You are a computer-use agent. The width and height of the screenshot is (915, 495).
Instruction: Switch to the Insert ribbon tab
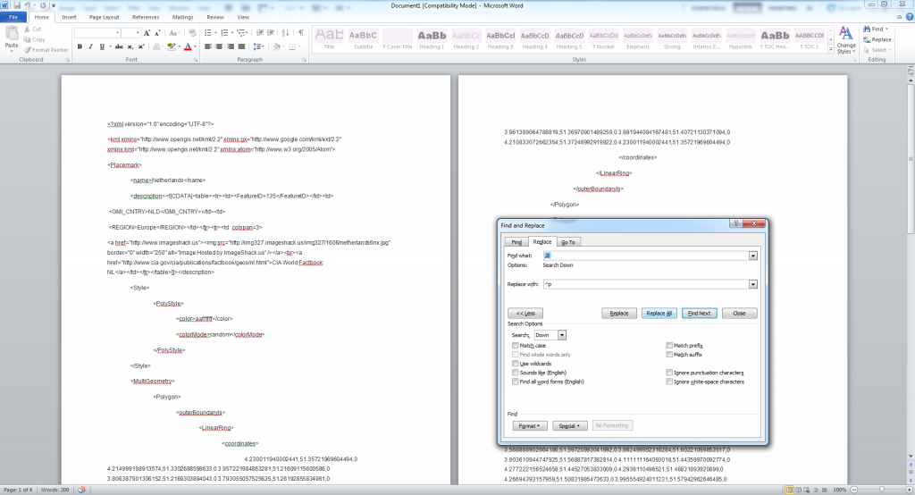pyautogui.click(x=69, y=18)
